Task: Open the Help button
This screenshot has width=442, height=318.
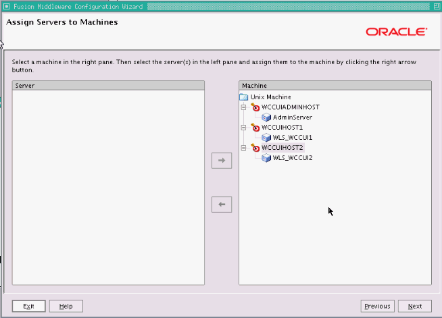Action: 66,306
